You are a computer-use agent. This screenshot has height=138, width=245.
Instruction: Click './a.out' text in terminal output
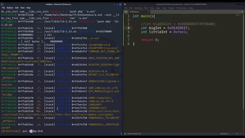(x=94, y=38)
